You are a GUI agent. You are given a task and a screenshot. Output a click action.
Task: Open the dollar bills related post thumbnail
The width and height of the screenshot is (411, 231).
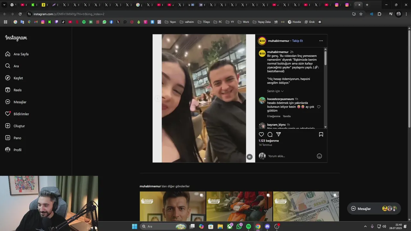[306, 206]
